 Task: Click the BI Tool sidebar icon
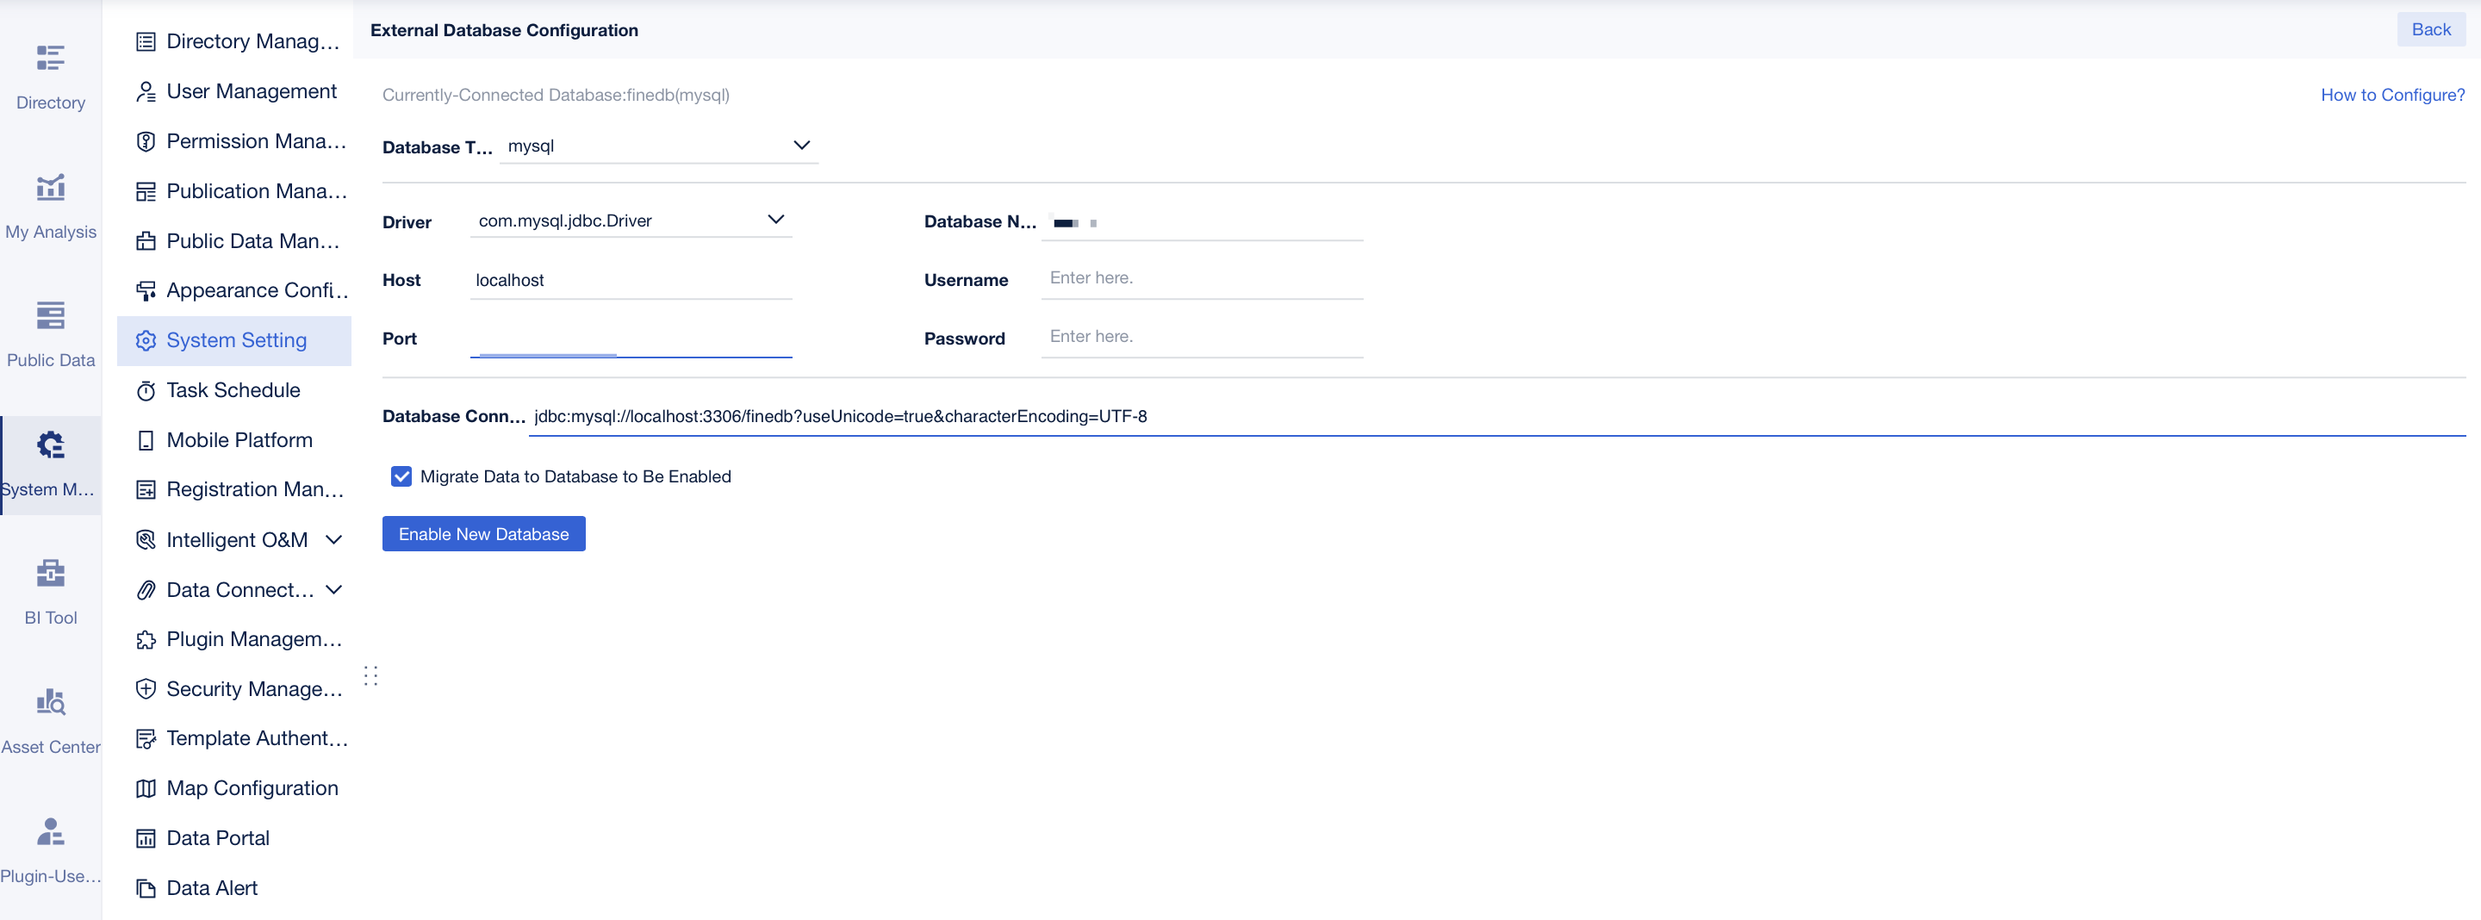50,575
